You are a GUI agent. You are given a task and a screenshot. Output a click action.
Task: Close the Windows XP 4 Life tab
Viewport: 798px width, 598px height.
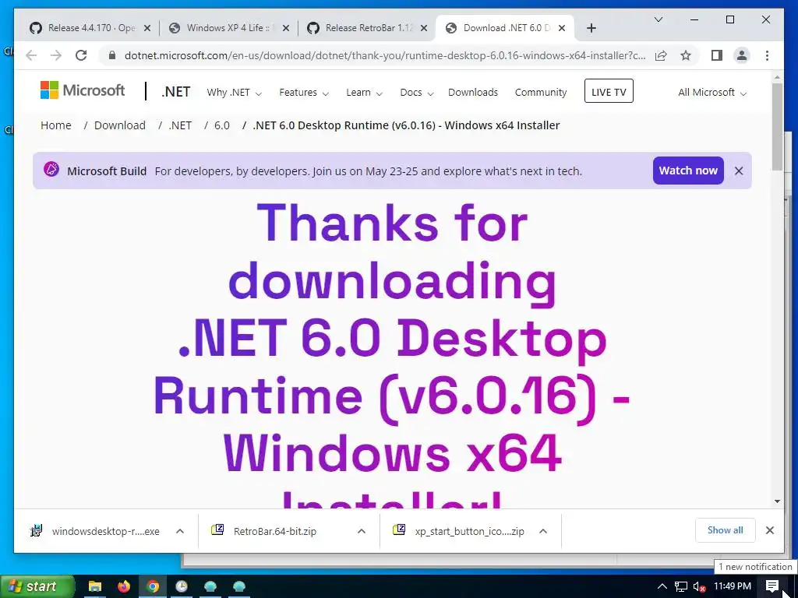286,28
